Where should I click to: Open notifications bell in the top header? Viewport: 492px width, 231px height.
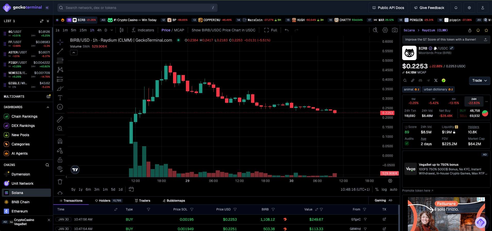click(456, 8)
